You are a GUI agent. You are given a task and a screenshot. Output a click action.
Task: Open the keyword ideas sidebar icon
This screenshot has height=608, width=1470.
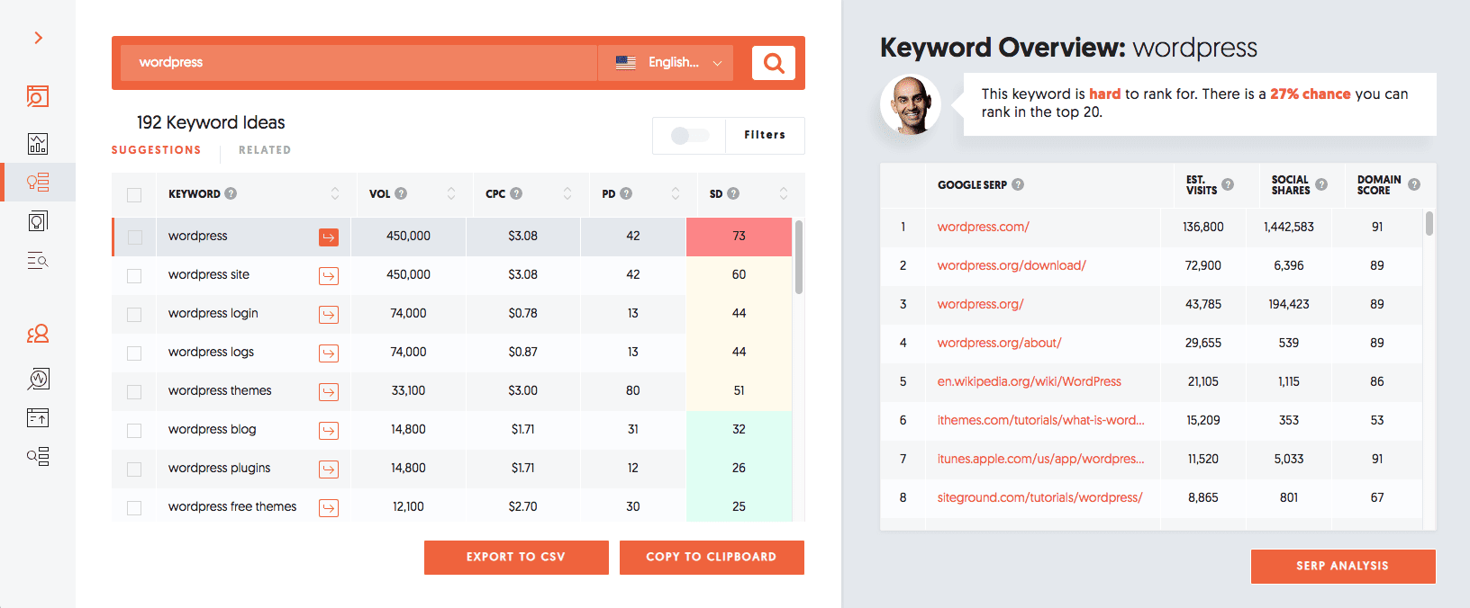(x=38, y=183)
